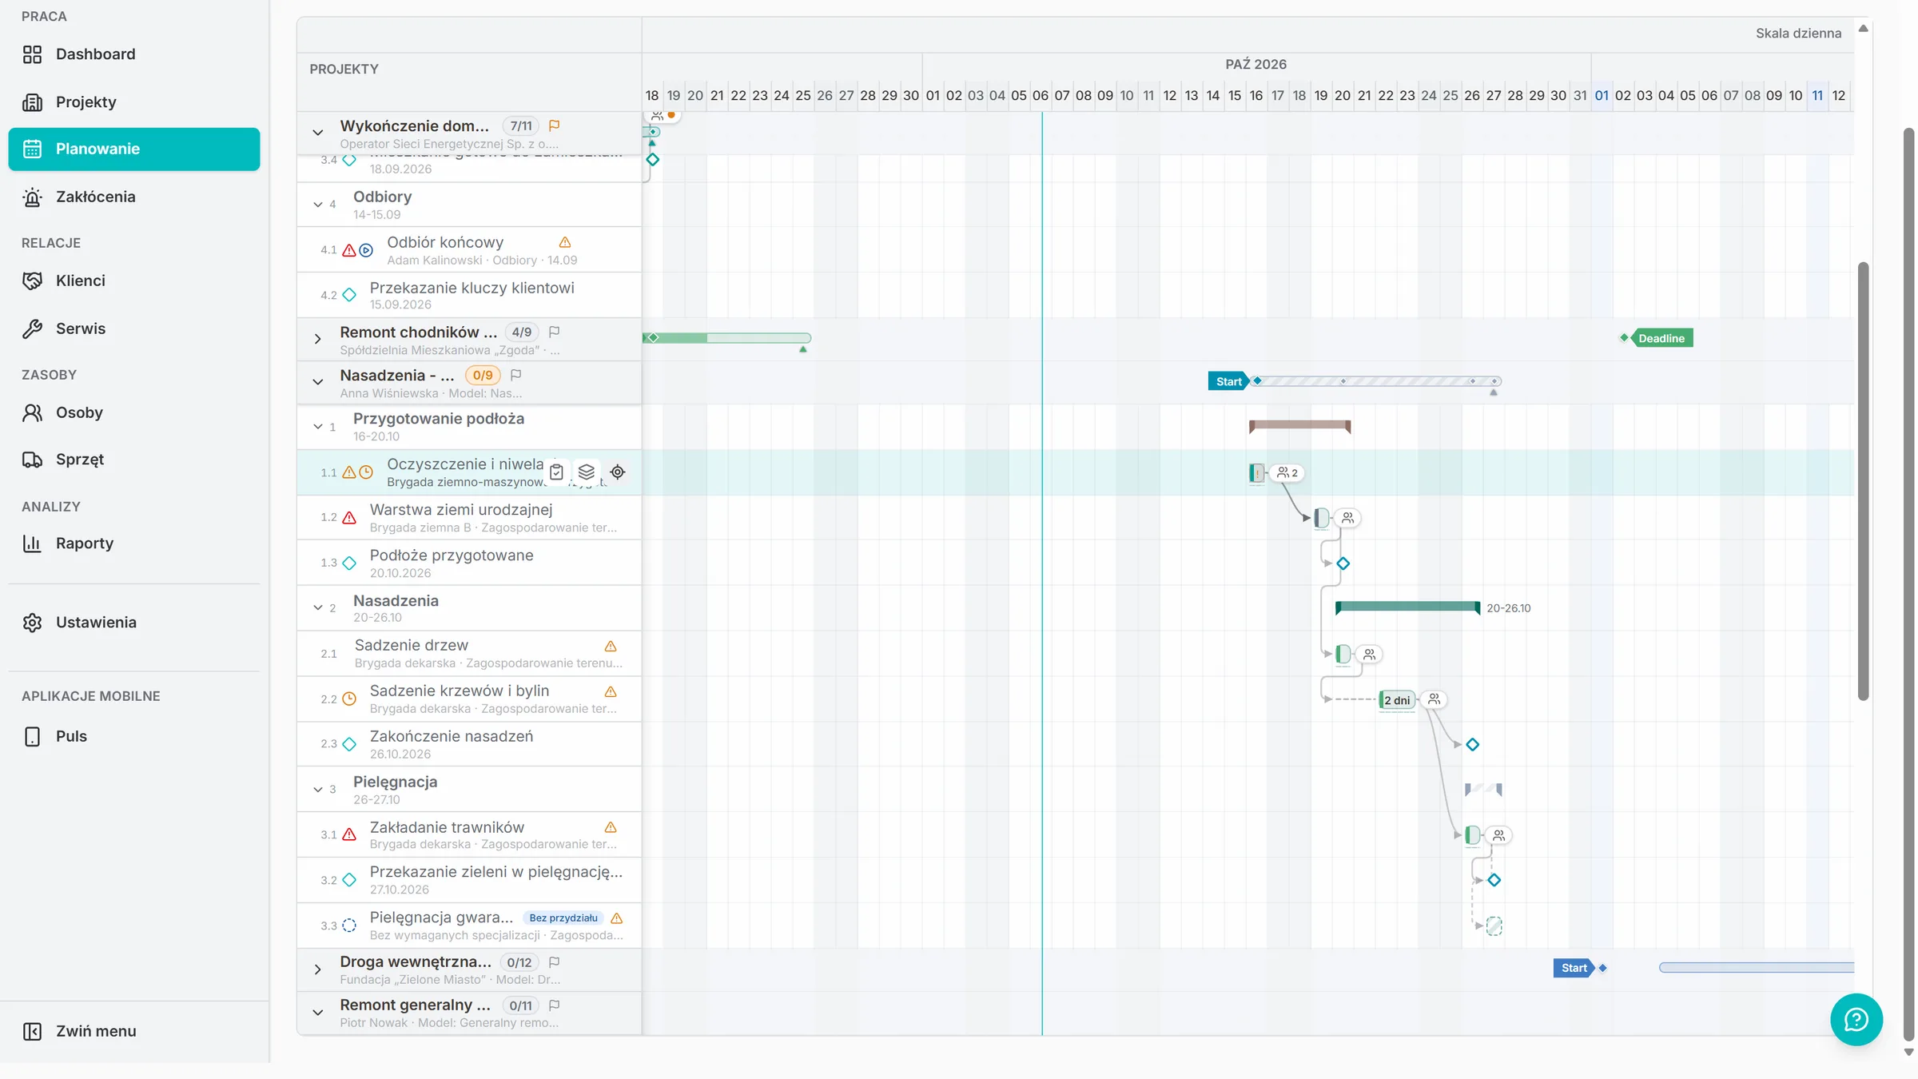The width and height of the screenshot is (1918, 1079).
Task: Collapse the sidebar with Zwiń menu
Action: [133, 1031]
